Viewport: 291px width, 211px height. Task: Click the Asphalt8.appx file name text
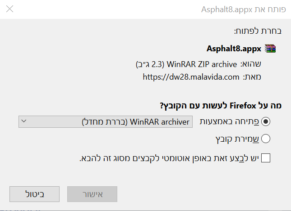(x=234, y=49)
